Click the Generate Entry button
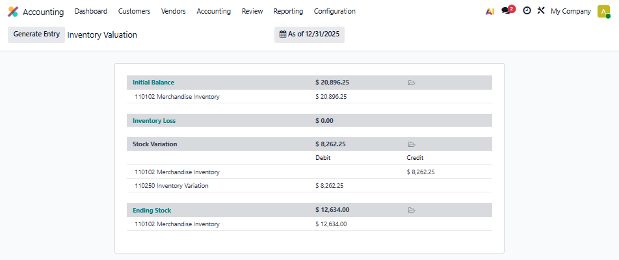The height and width of the screenshot is (260, 619). [36, 34]
